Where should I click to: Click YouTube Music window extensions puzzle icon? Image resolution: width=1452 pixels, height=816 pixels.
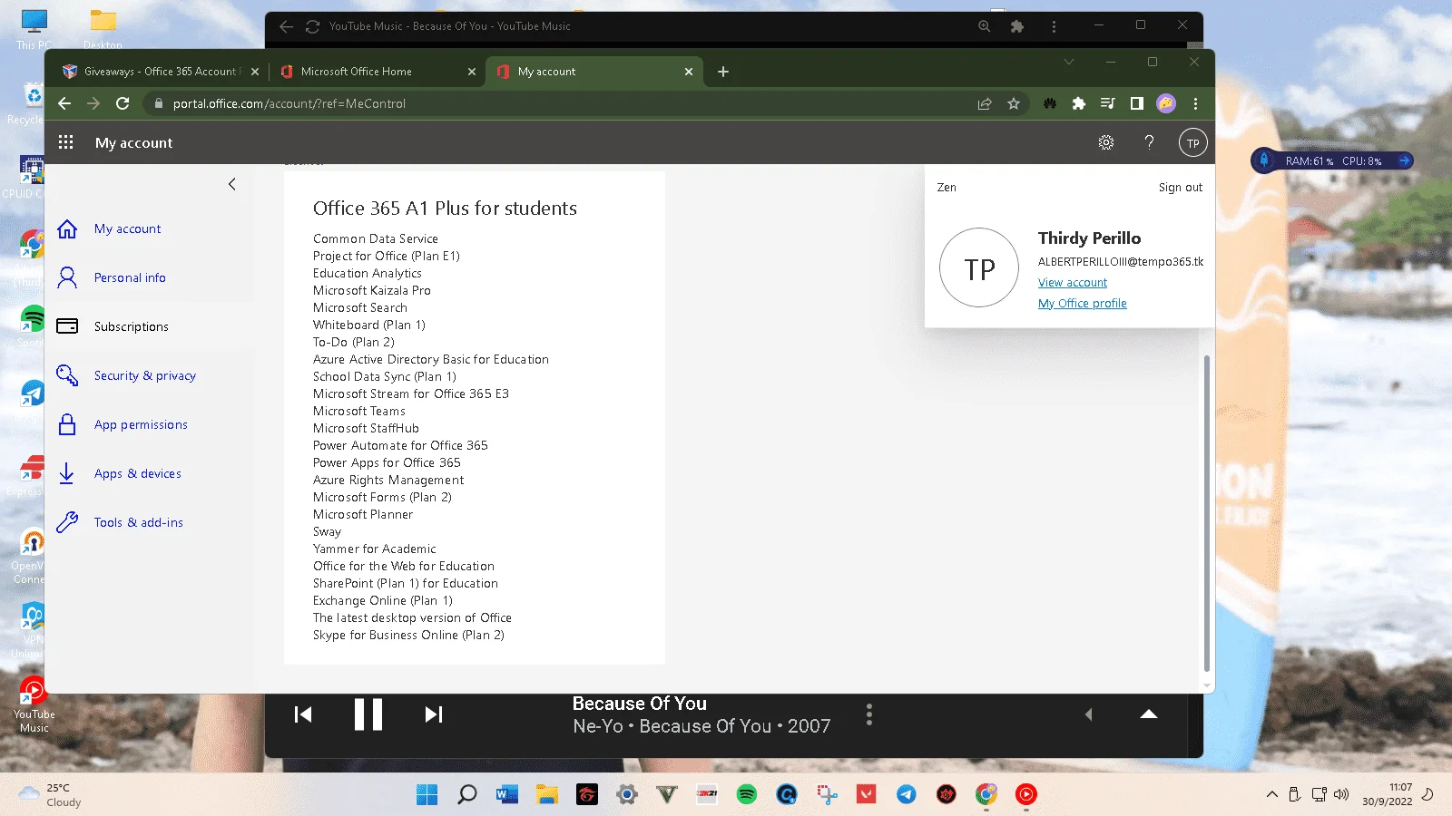click(x=1017, y=26)
